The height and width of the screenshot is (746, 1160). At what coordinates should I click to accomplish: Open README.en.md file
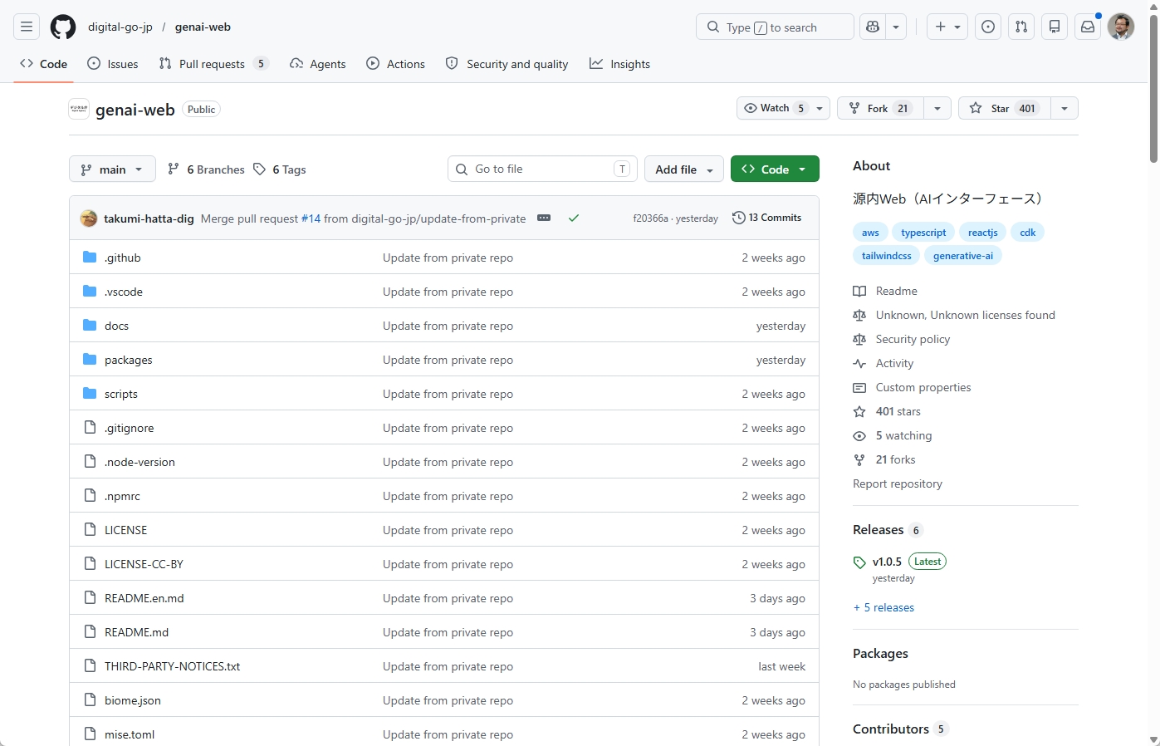coord(144,598)
